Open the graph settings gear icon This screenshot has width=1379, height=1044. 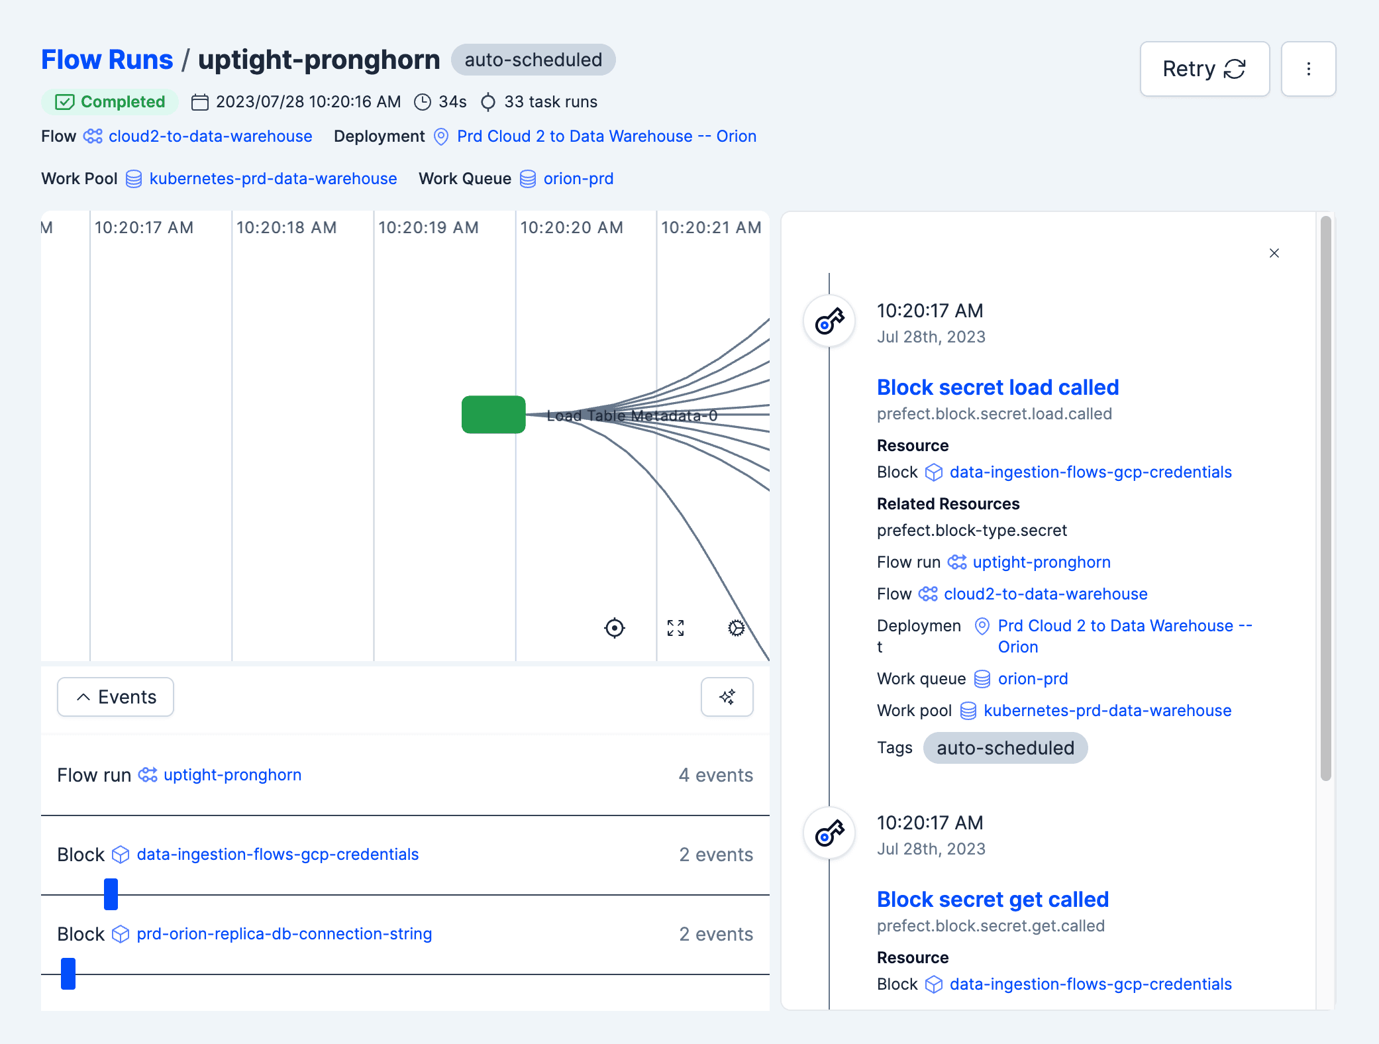(736, 627)
